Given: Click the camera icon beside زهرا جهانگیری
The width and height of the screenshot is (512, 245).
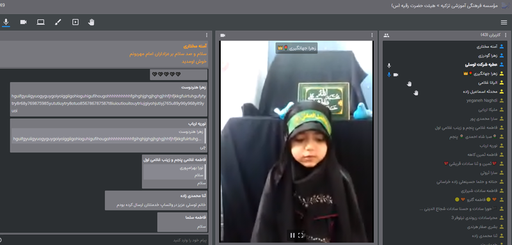Looking at the screenshot, I should coord(396,75).
